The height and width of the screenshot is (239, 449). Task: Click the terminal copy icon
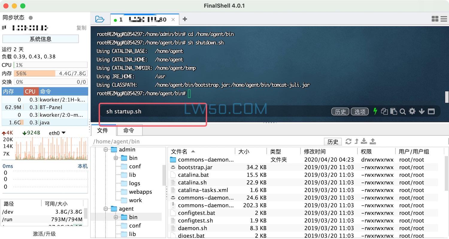pyautogui.click(x=384, y=112)
